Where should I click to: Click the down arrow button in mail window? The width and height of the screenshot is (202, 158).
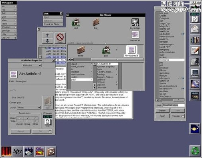(47, 41)
